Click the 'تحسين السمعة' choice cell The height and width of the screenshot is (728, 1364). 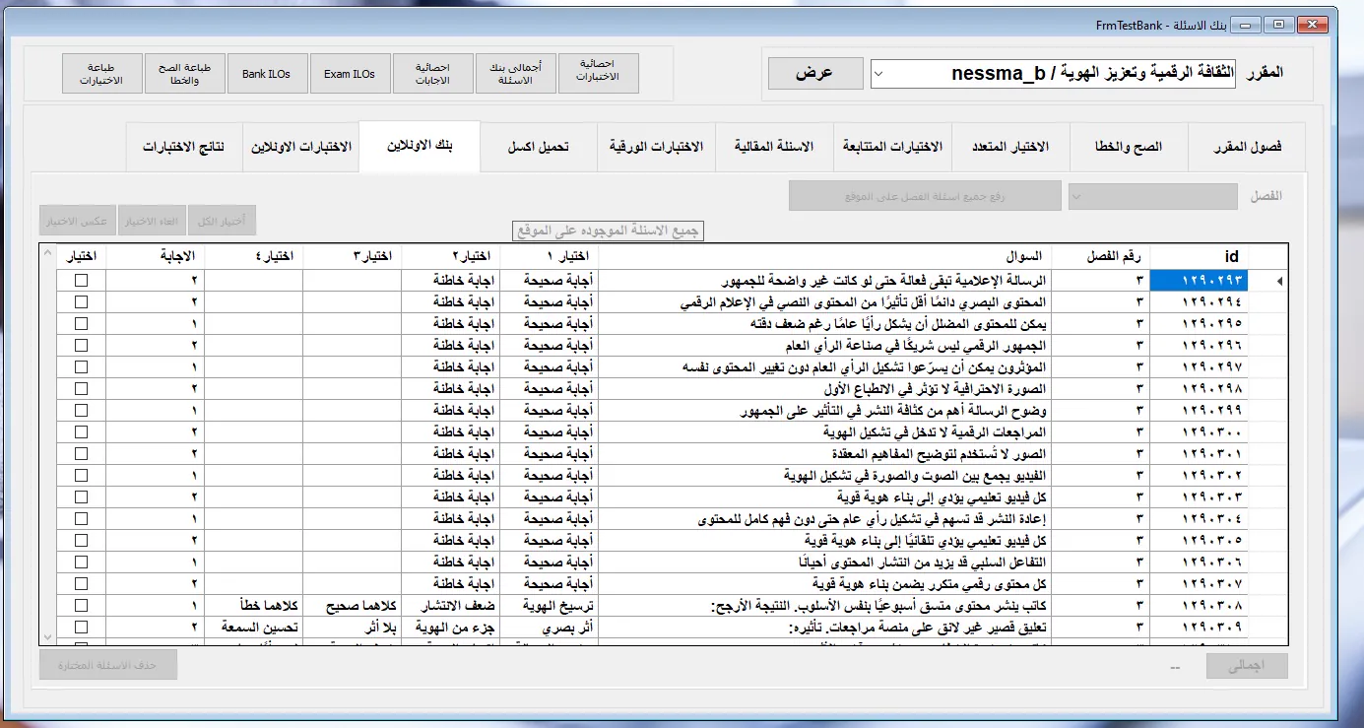253,627
